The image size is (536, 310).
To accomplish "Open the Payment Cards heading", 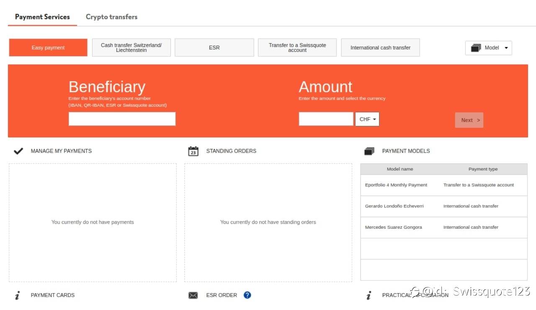I will [x=52, y=295].
